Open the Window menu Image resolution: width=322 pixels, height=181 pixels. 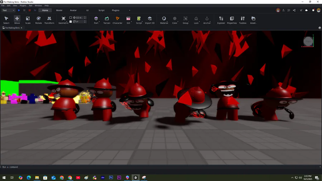click(x=38, y=5)
